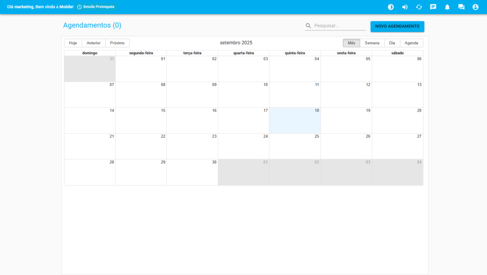
Task: Focus the Pesquisar search field
Action: (339, 26)
